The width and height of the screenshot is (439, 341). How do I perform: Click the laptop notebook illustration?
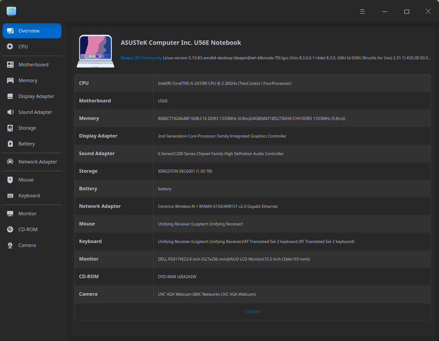pos(95,51)
